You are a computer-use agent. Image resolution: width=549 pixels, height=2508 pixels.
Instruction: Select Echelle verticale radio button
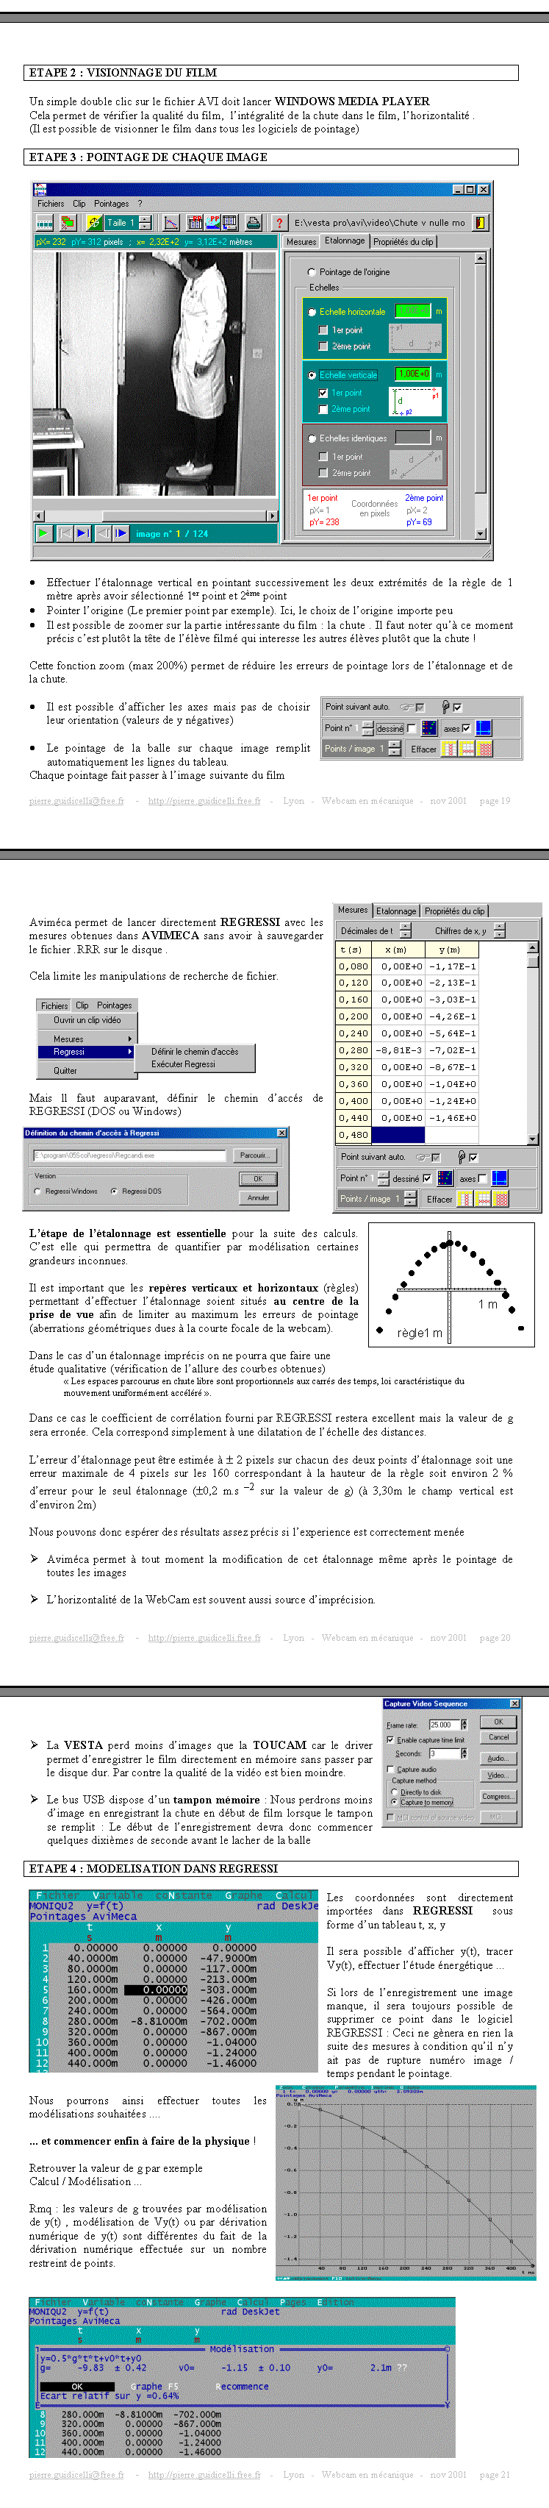tap(312, 375)
